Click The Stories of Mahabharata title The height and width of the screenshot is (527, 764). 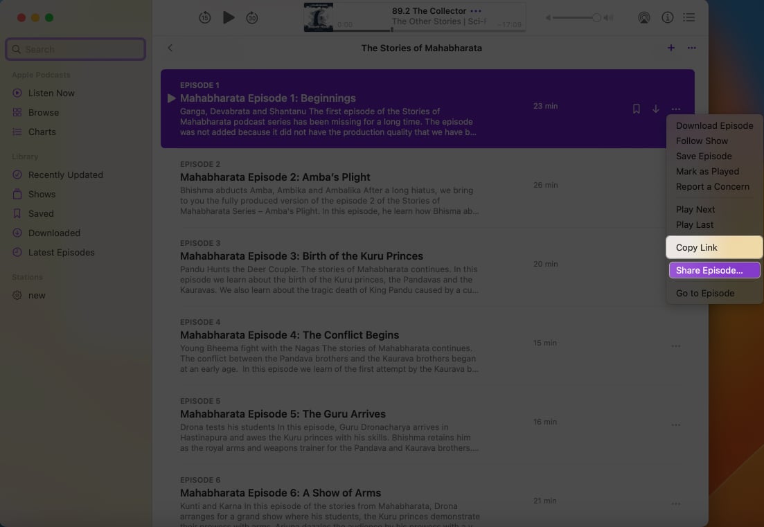(421, 48)
